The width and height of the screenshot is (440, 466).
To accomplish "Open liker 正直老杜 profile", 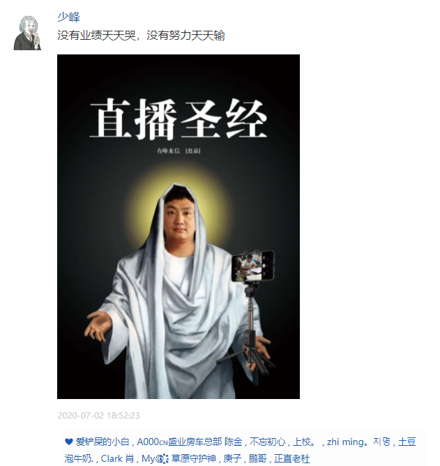I will (291, 458).
